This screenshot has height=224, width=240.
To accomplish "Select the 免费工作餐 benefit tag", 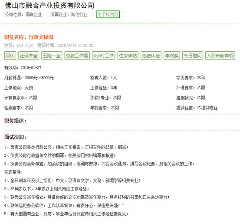I will [x=77, y=56].
